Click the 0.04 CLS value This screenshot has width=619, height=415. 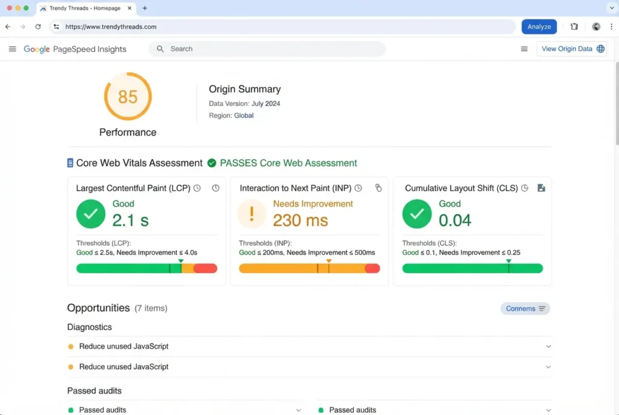[x=455, y=220]
